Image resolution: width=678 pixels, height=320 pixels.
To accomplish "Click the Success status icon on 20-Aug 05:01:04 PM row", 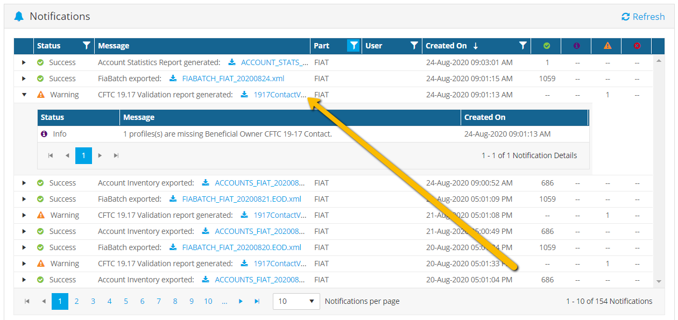I will click(x=40, y=280).
